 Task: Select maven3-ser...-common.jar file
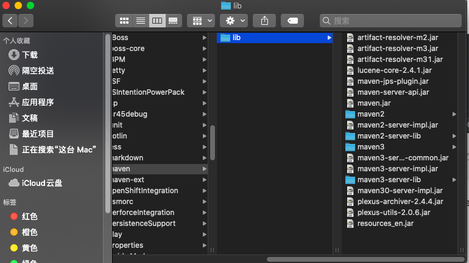click(x=397, y=158)
